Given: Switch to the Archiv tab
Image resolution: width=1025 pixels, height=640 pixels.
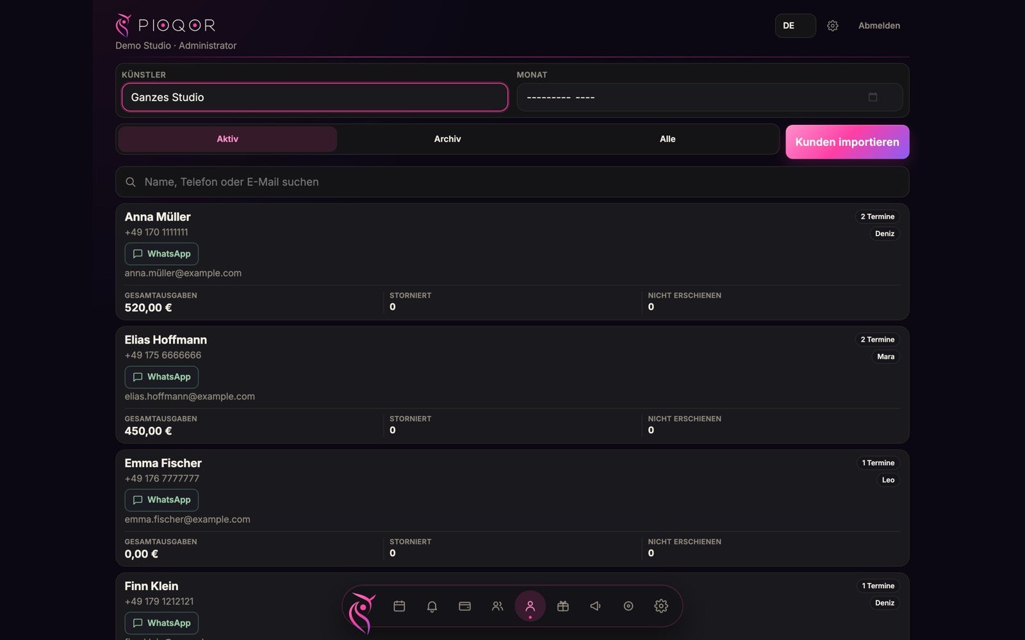Looking at the screenshot, I should point(448,139).
